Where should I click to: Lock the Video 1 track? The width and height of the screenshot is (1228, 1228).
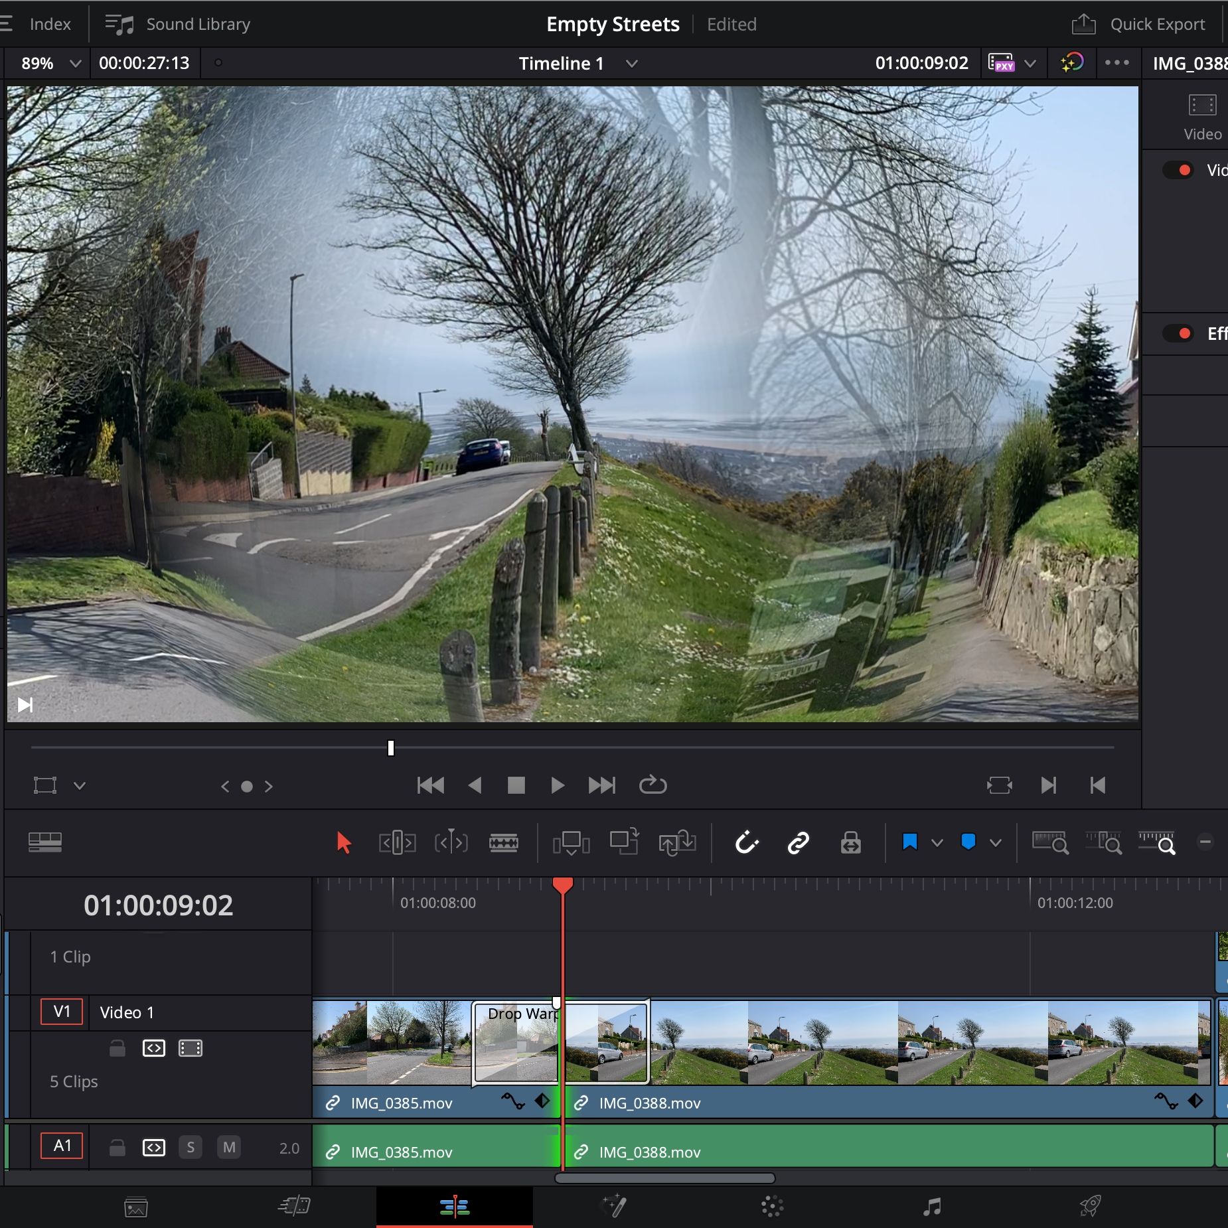click(x=117, y=1048)
